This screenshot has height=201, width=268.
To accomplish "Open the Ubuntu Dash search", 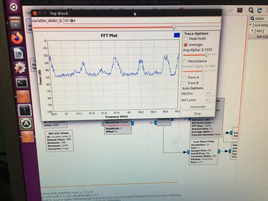I will (13, 7).
